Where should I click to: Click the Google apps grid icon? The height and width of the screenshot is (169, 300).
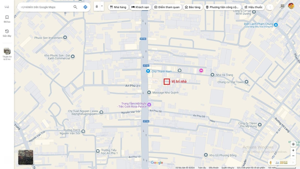point(282,6)
